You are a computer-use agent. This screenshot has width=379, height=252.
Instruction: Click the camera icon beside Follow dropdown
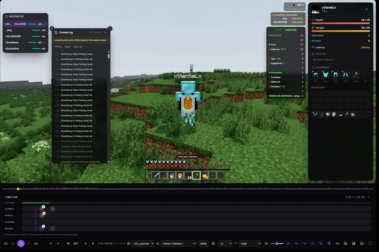(158, 243)
